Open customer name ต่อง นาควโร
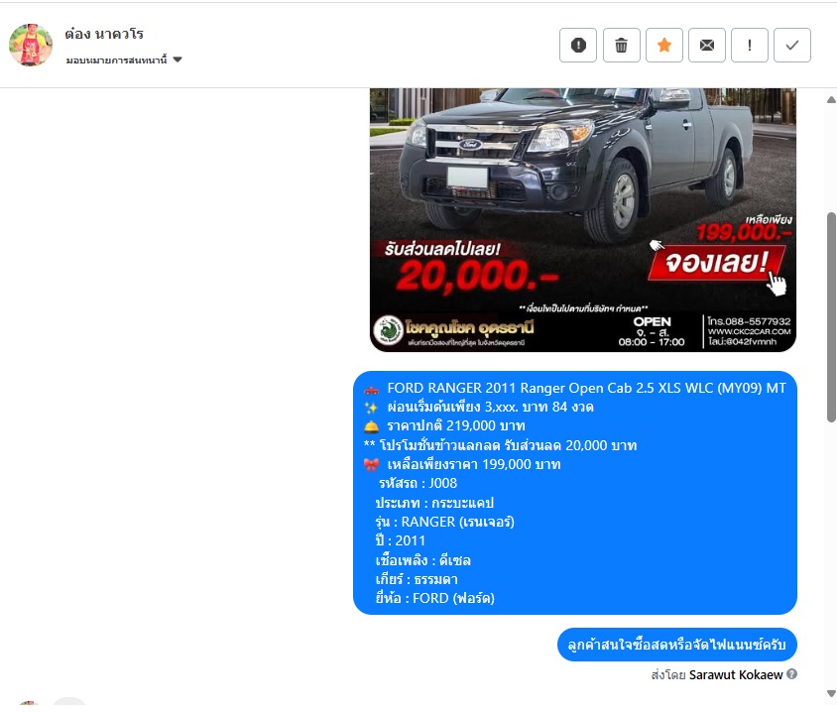This screenshot has width=837, height=712. click(104, 34)
